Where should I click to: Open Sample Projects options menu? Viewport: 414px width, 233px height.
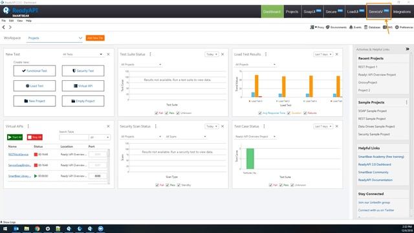click(x=407, y=102)
